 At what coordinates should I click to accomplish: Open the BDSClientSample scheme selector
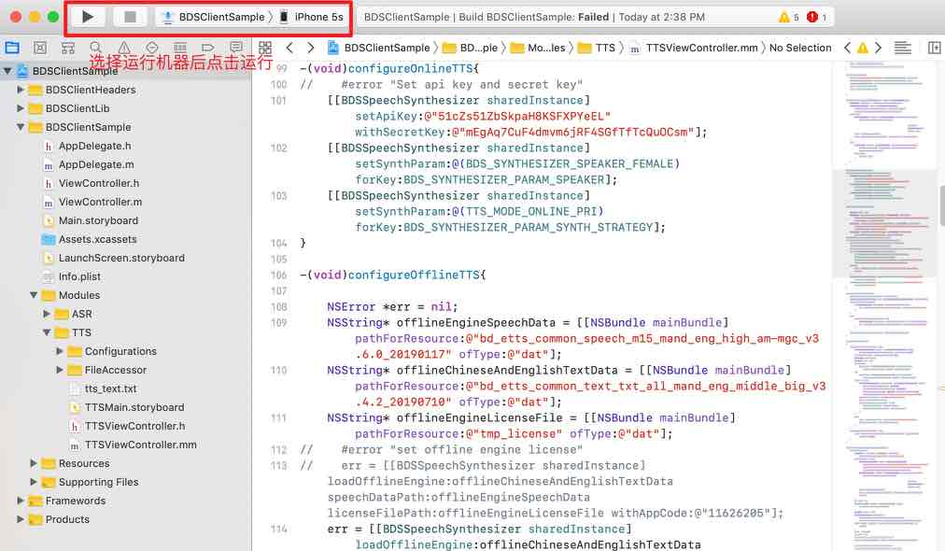(214, 17)
